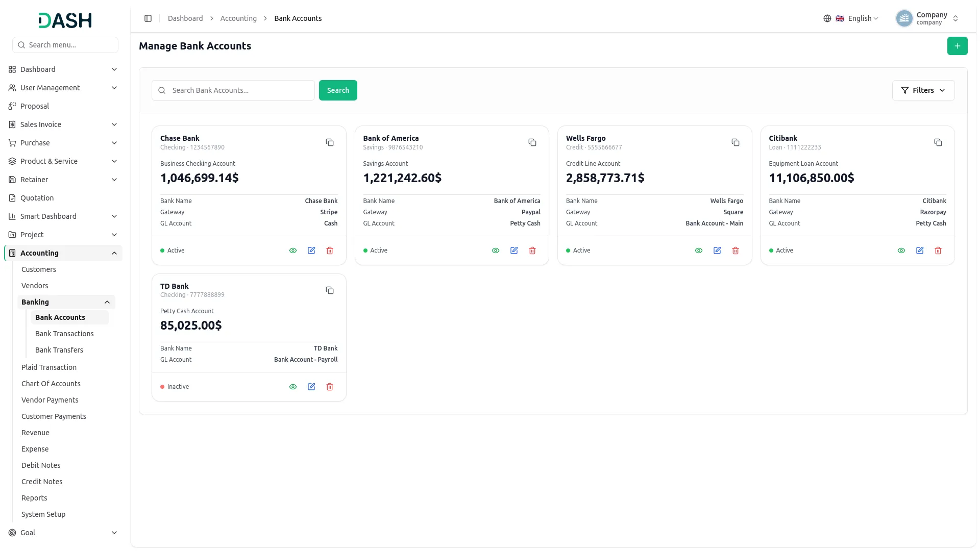The image size is (980, 551).
Task: Click the globe language icon
Action: point(827,18)
